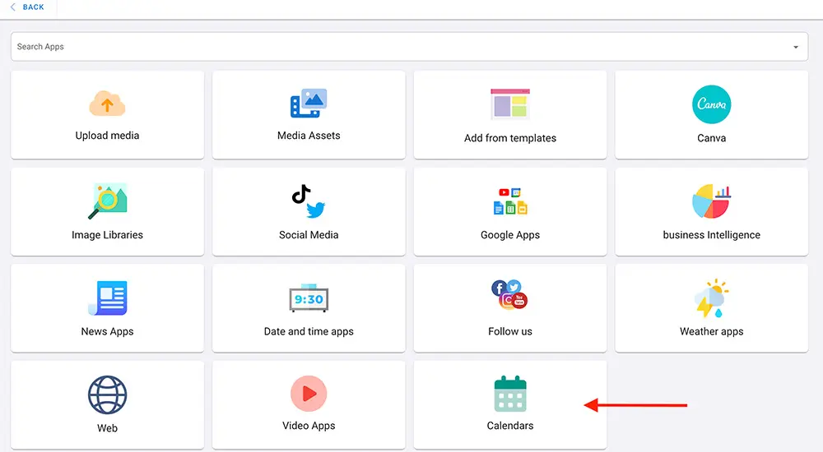The height and width of the screenshot is (452, 823).
Task: Click the Calendars label text
Action: (510, 426)
